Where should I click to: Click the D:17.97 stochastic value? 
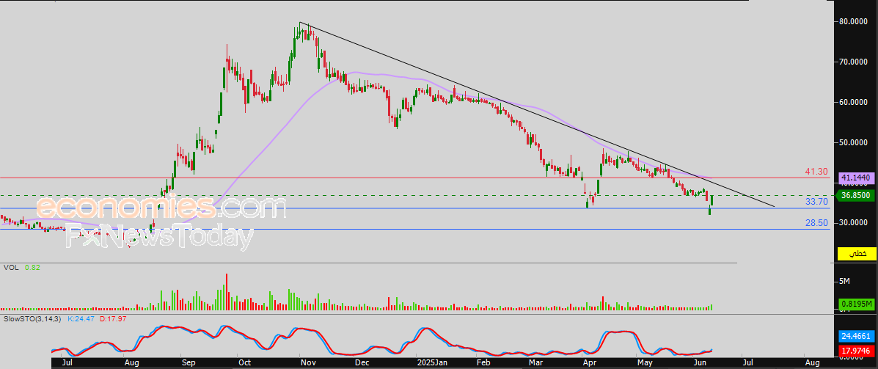point(112,318)
